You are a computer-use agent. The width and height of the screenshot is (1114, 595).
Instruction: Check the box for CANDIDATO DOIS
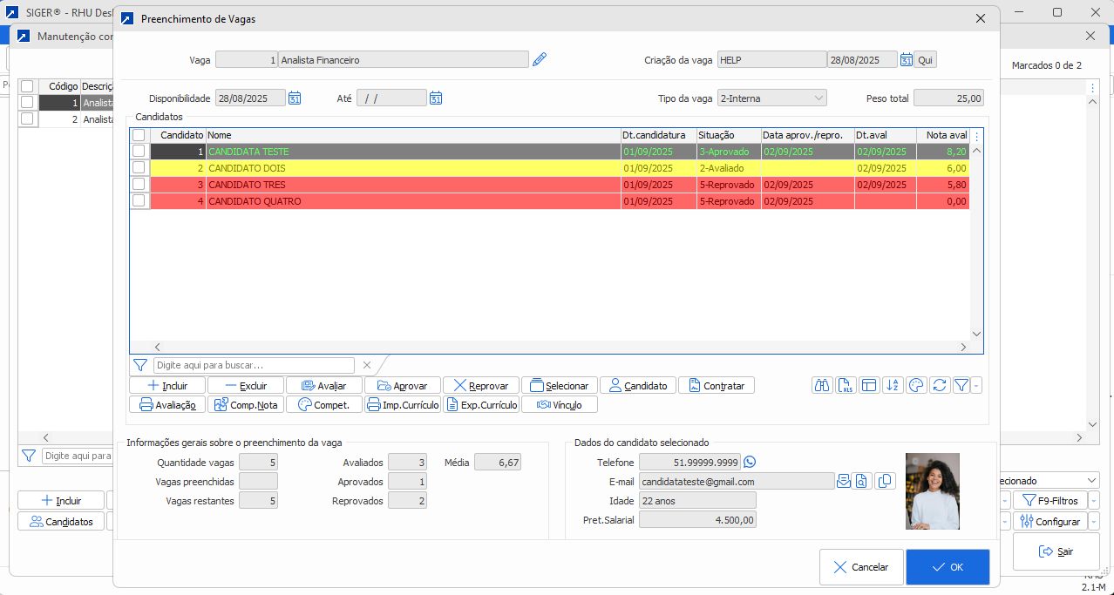point(139,168)
